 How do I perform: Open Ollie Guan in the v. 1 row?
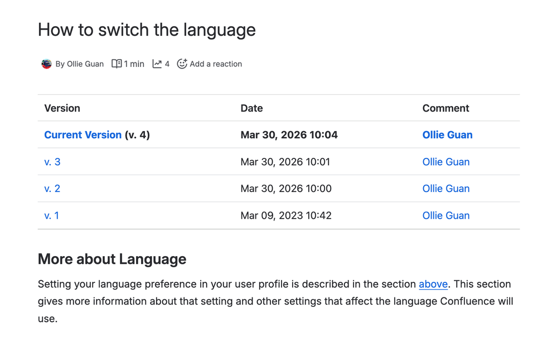[x=445, y=215]
